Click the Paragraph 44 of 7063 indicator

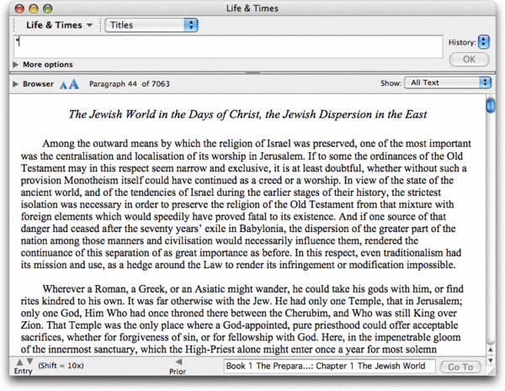129,84
